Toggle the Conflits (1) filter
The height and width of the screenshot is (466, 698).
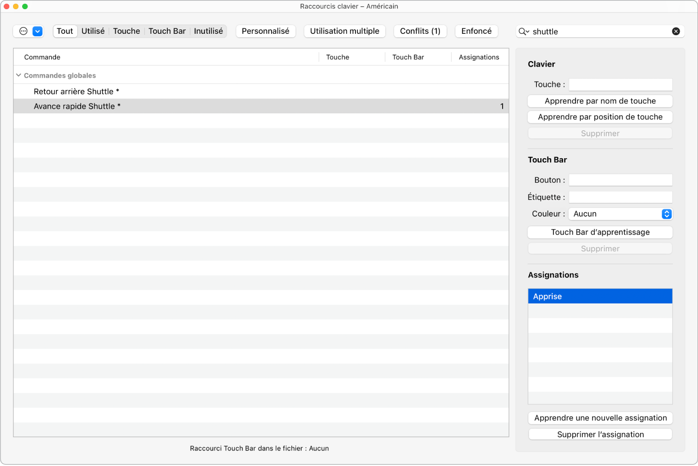pos(420,31)
